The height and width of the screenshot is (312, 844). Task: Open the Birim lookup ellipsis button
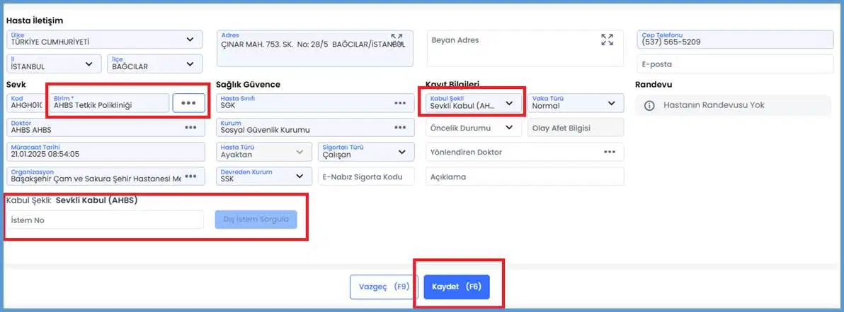point(188,103)
